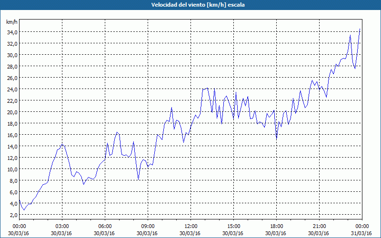Click the 28,0 y-axis value

point(11,66)
